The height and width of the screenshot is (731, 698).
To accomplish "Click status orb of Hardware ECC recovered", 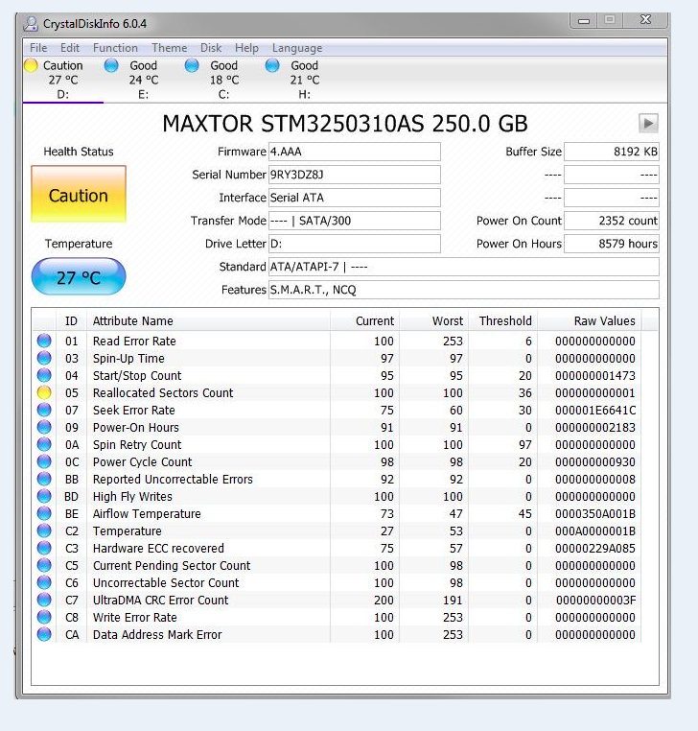I will (44, 548).
